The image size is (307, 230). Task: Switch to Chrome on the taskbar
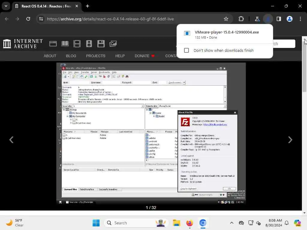[203, 223]
